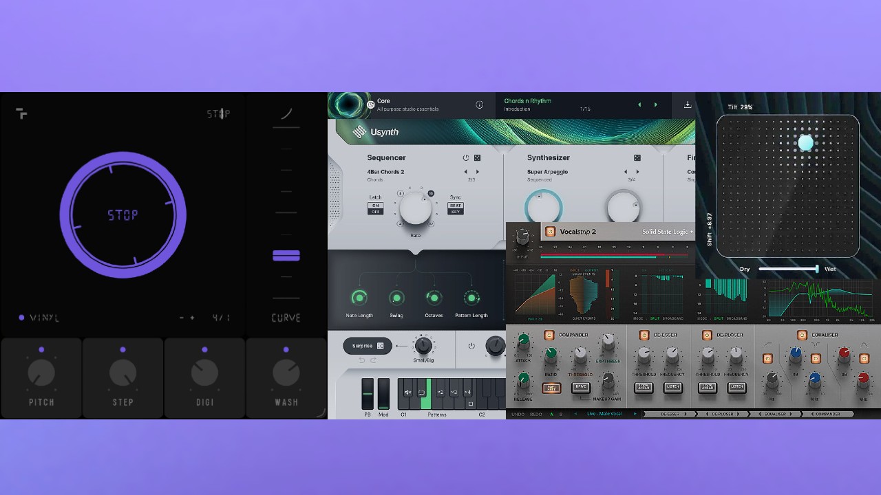Click the next arrow on 4Bar Chords 2 preset

(478, 172)
